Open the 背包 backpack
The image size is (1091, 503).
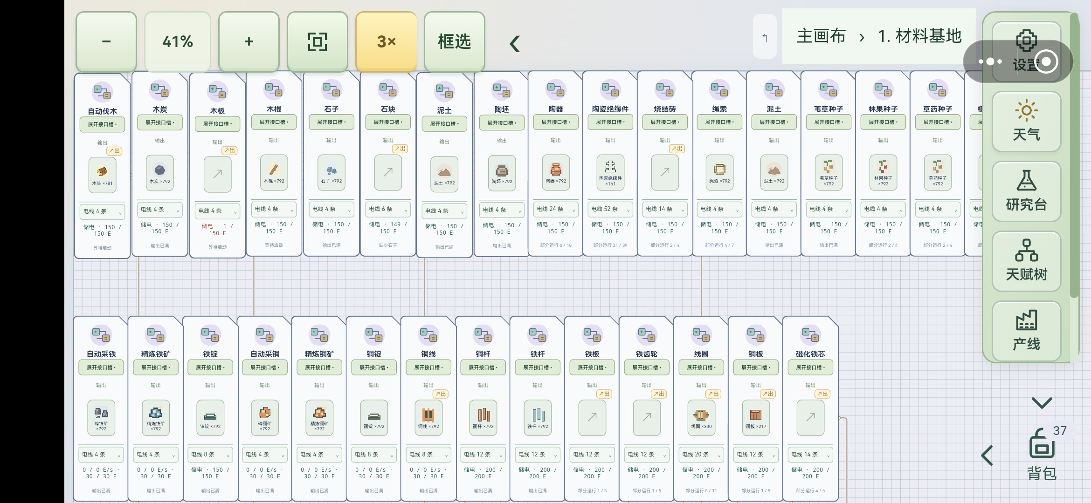click(1042, 454)
